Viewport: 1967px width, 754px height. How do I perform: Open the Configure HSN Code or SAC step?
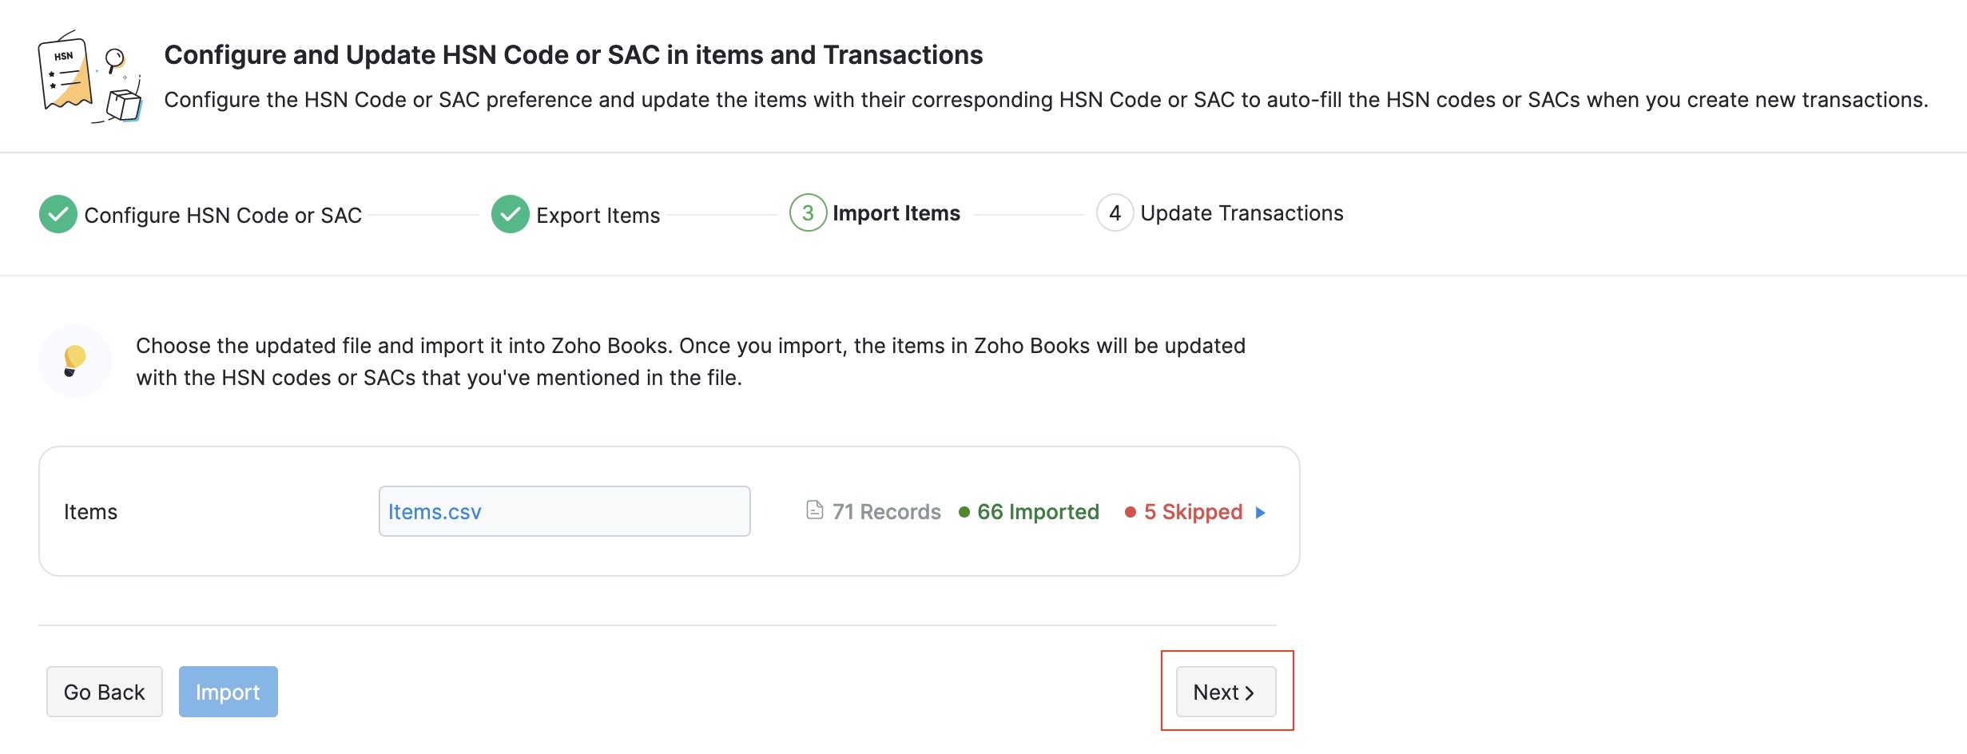point(223,215)
